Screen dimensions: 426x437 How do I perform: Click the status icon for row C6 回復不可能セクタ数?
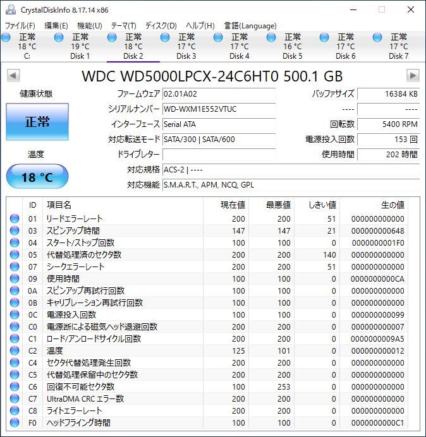[x=15, y=386]
